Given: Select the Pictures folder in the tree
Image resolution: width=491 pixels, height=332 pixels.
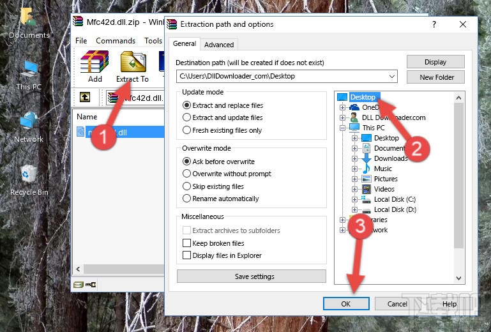Looking at the screenshot, I should [x=386, y=179].
